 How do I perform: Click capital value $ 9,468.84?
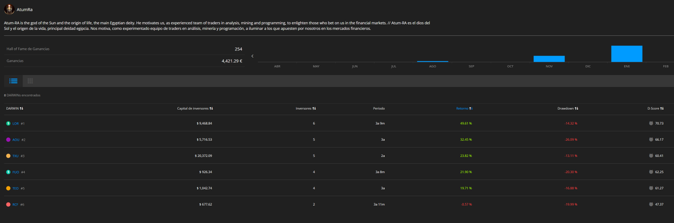tap(204, 123)
